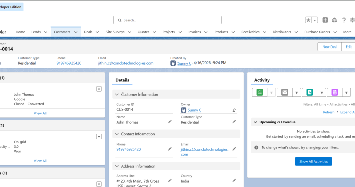Edit the Country field pencil icon
355x187 pixels.
click(234, 181)
